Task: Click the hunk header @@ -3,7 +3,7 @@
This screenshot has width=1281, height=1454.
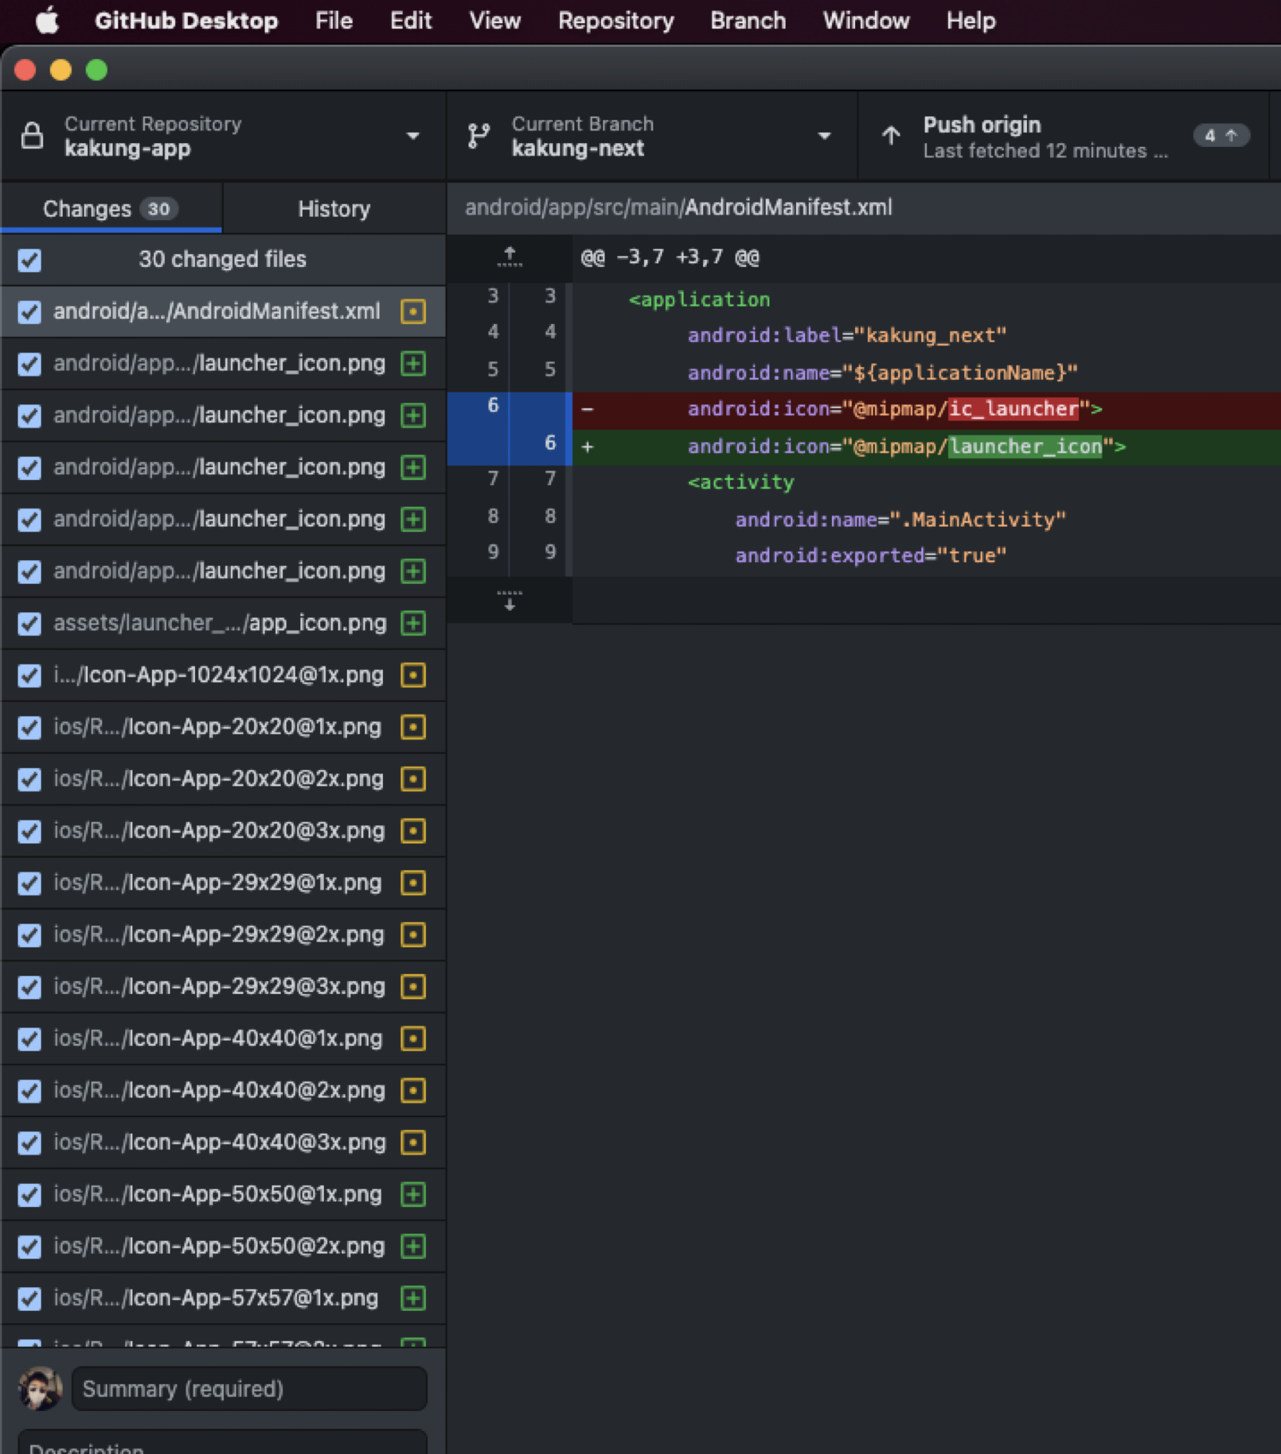Action: click(x=669, y=257)
